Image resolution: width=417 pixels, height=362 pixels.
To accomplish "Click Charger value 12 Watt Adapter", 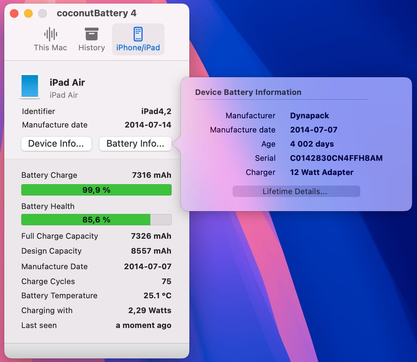I will click(x=322, y=172).
